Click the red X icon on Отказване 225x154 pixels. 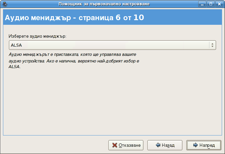pos(115,145)
